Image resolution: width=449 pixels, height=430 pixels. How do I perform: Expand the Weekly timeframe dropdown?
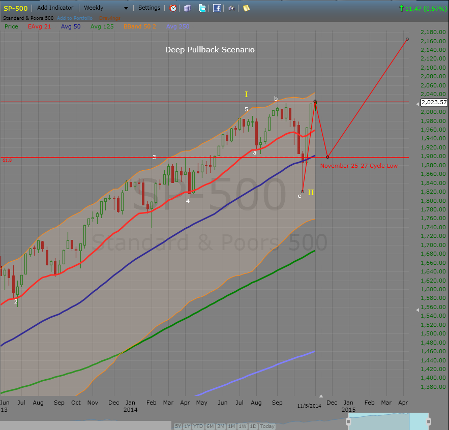click(x=106, y=8)
